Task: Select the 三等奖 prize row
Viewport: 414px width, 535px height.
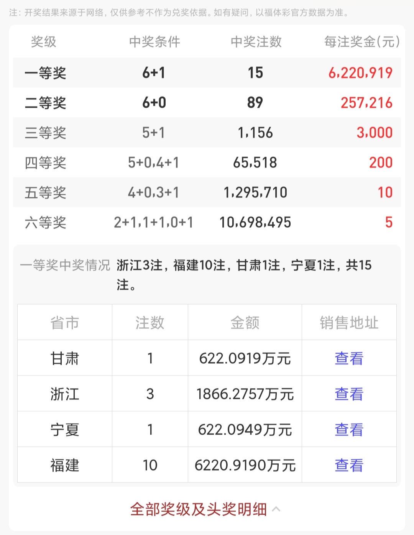Action: click(207, 133)
